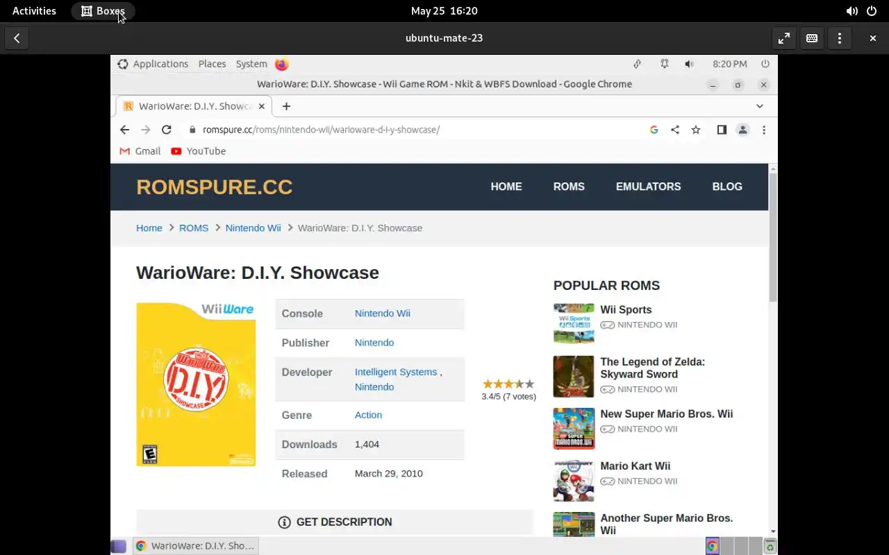The image size is (889, 555).
Task: Open a new Chrome tab
Action: click(286, 106)
